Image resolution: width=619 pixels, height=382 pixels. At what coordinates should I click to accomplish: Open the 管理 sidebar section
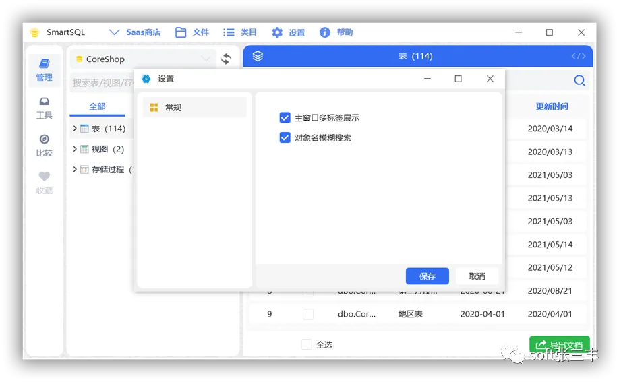45,70
